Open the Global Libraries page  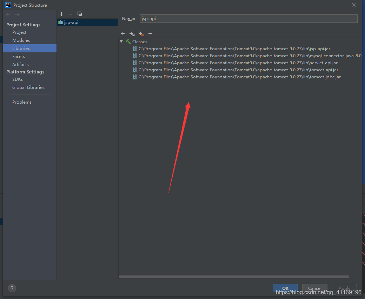pyautogui.click(x=28, y=87)
